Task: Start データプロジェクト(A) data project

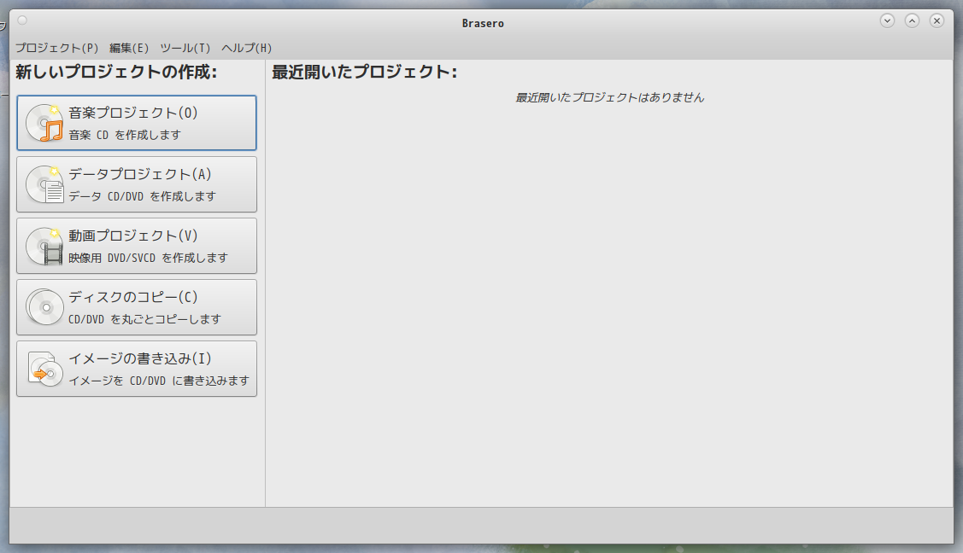Action: pos(137,184)
